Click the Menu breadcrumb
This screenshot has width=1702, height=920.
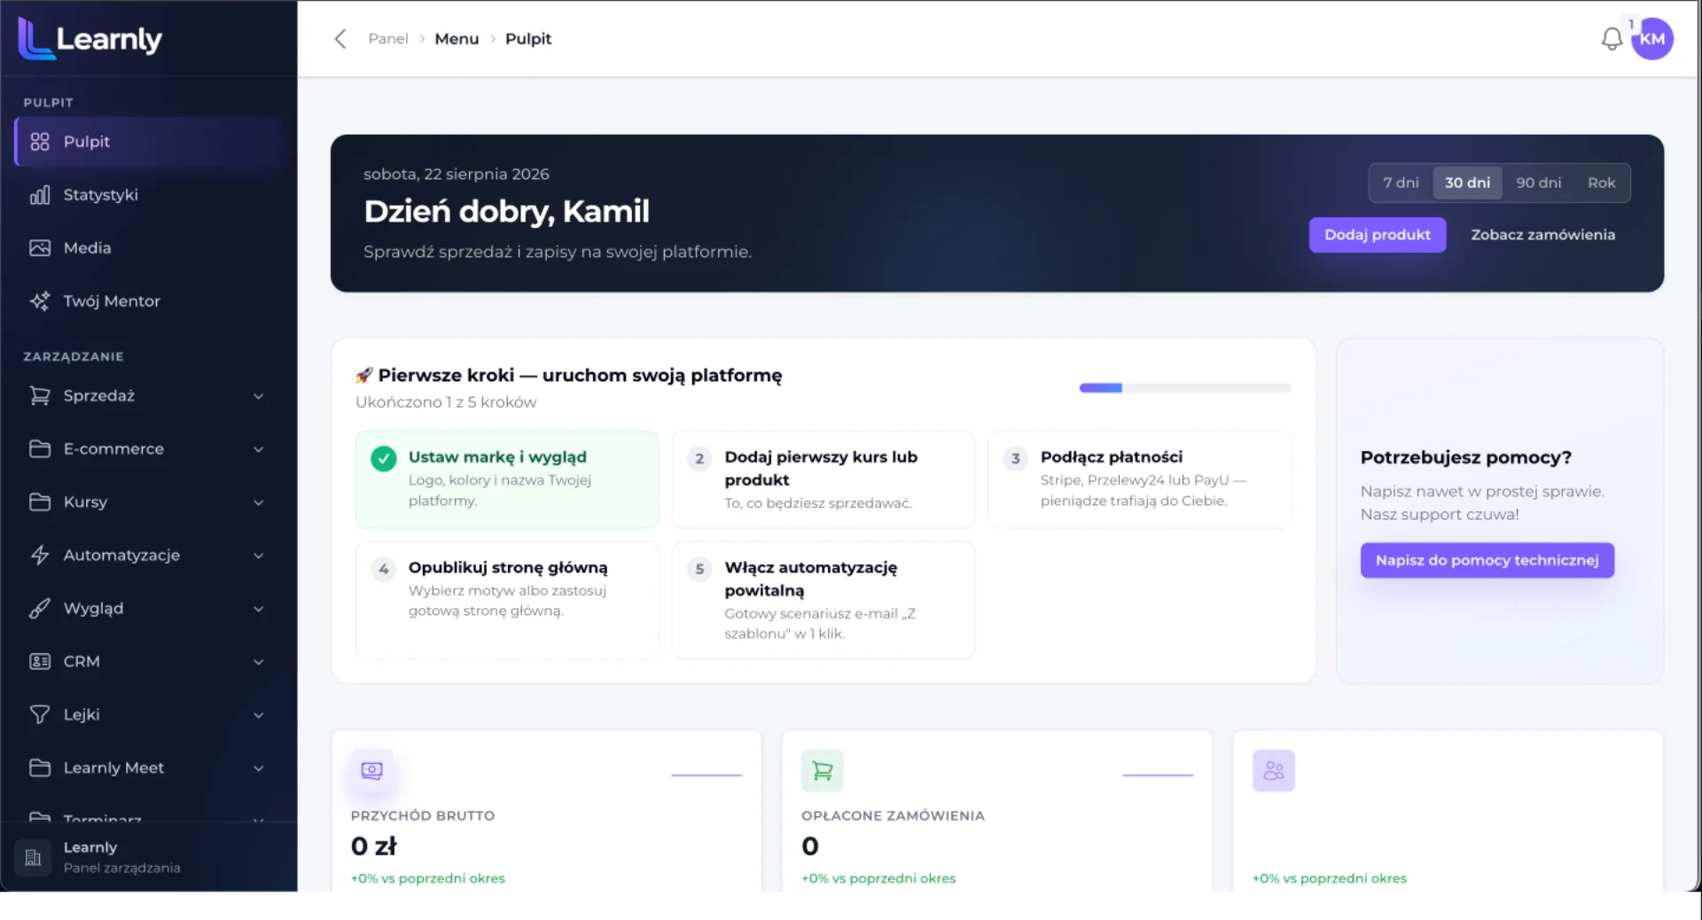click(457, 39)
